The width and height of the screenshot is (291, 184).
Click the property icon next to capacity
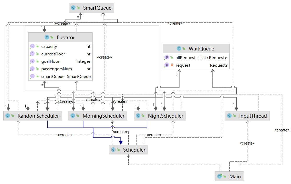[x=32, y=46]
